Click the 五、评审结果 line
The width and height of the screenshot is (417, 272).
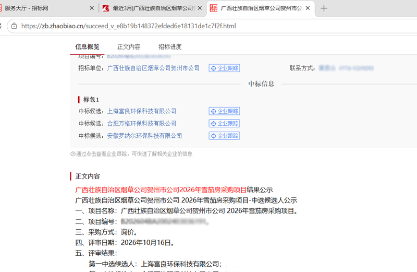tap(96, 253)
